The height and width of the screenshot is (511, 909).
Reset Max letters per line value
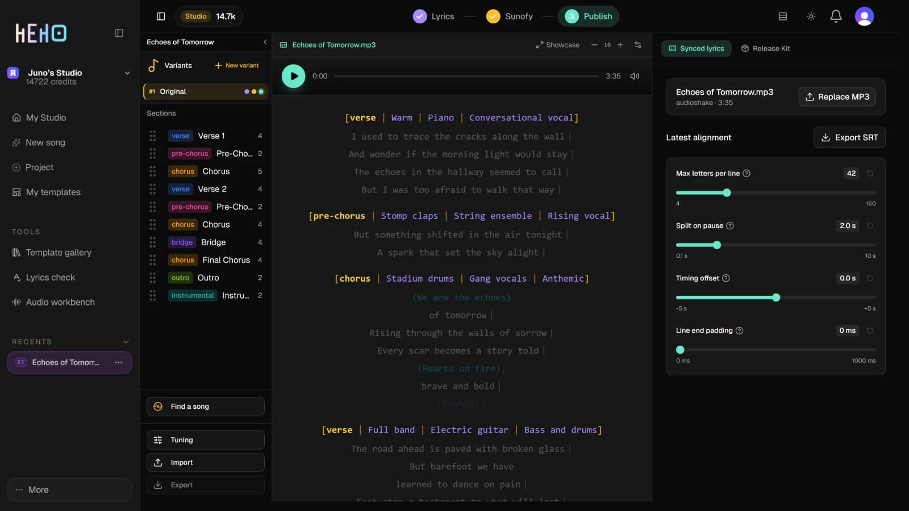pyautogui.click(x=869, y=173)
